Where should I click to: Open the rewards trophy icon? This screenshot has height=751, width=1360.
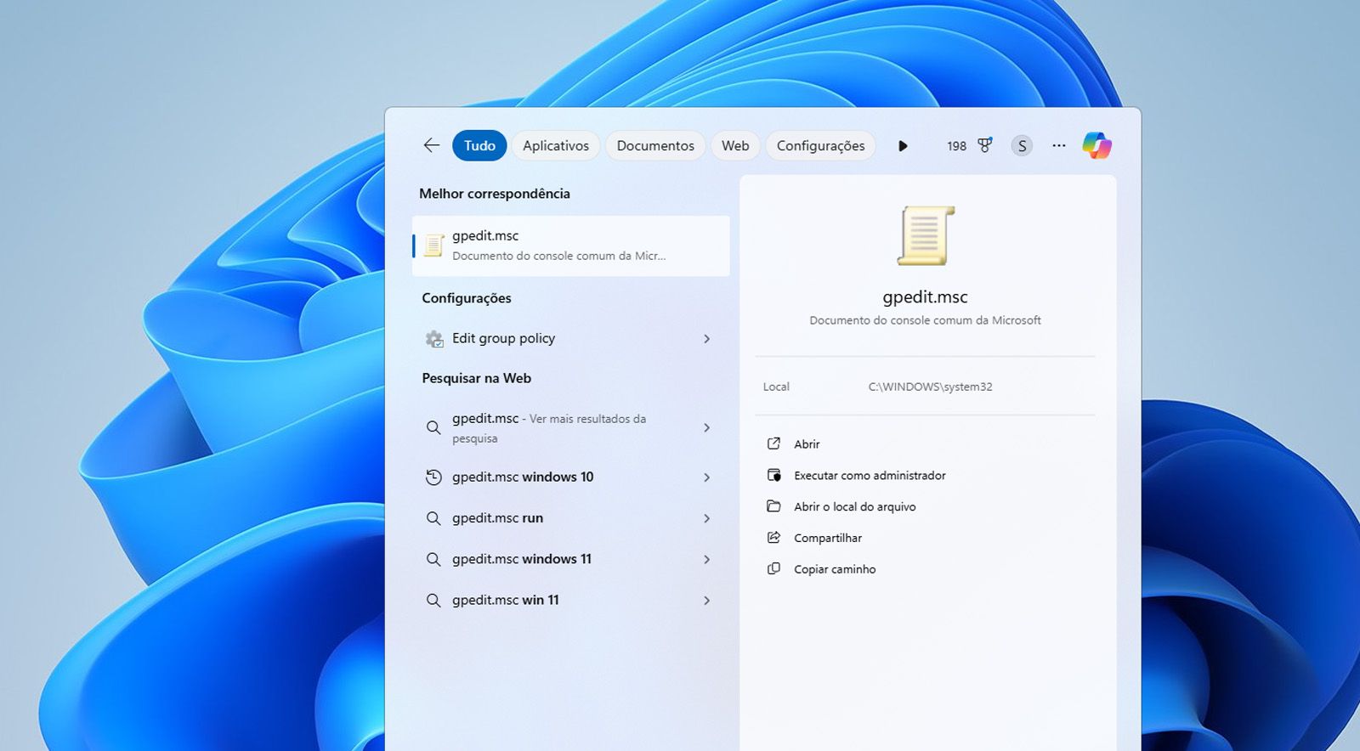point(984,145)
